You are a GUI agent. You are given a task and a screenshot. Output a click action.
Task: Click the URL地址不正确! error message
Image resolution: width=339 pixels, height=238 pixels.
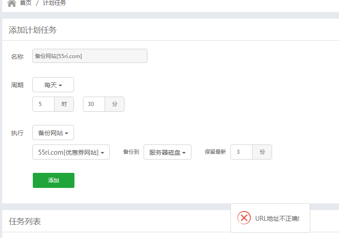[277, 218]
